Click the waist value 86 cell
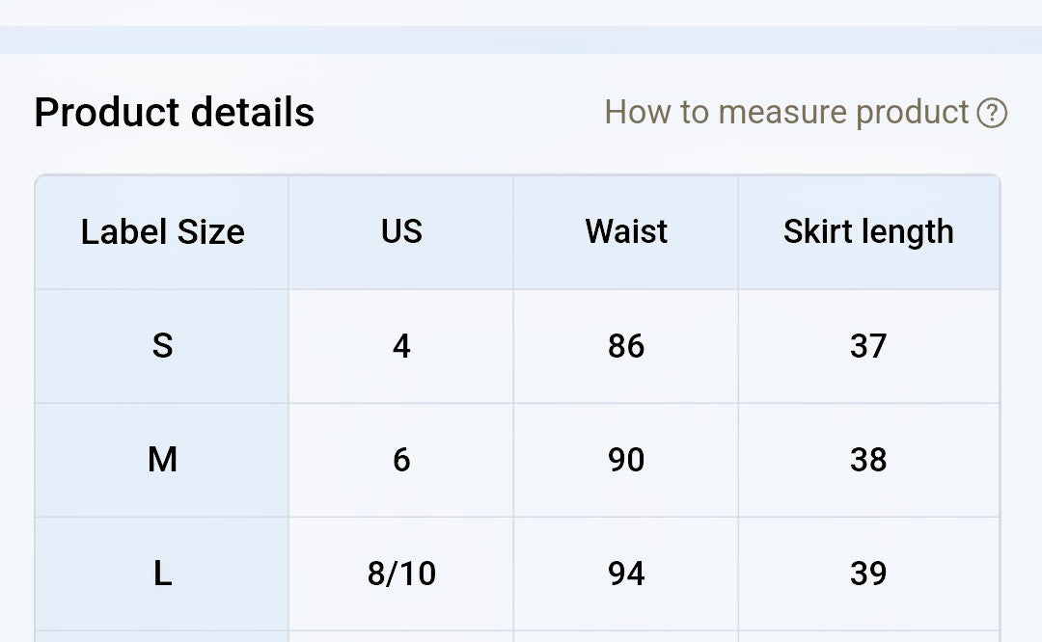 click(625, 347)
